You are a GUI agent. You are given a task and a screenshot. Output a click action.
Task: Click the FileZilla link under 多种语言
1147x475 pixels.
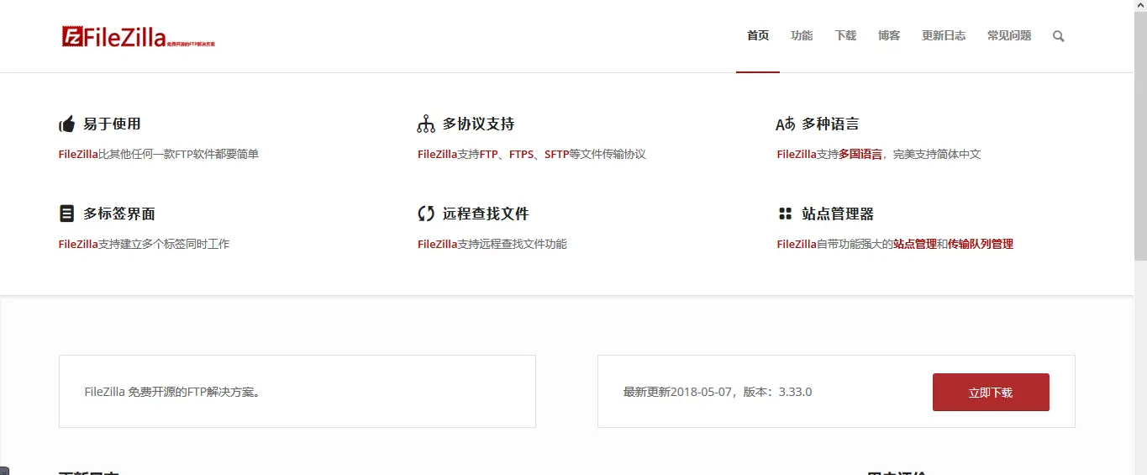click(797, 155)
